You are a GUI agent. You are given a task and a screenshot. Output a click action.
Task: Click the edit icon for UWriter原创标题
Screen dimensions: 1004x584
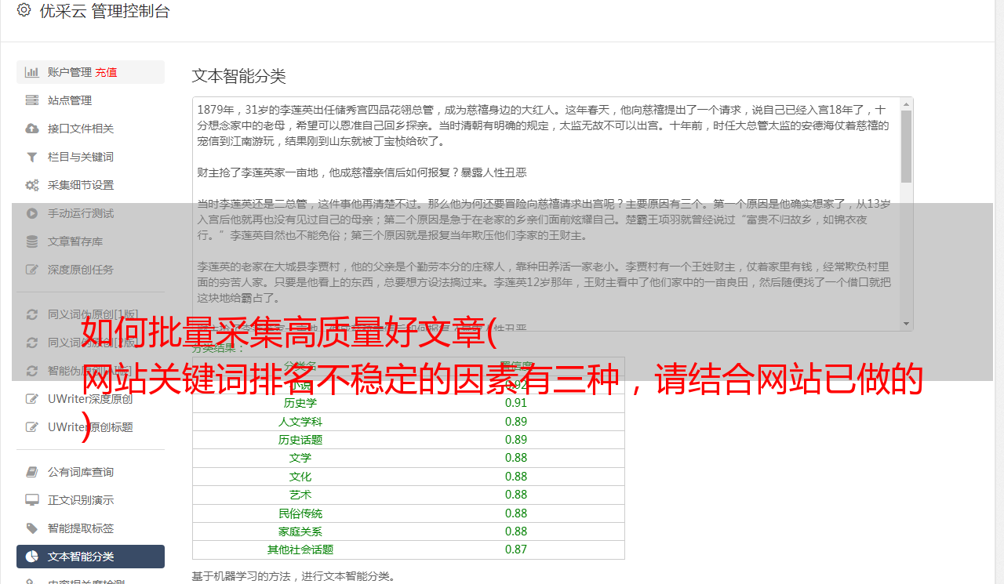click(32, 427)
